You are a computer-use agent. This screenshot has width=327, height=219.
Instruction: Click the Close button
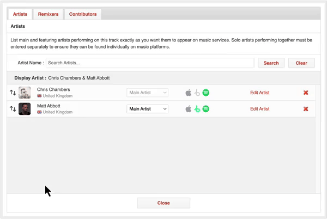(163, 203)
